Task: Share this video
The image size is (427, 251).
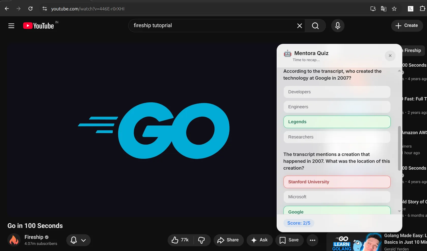Action: click(228, 240)
